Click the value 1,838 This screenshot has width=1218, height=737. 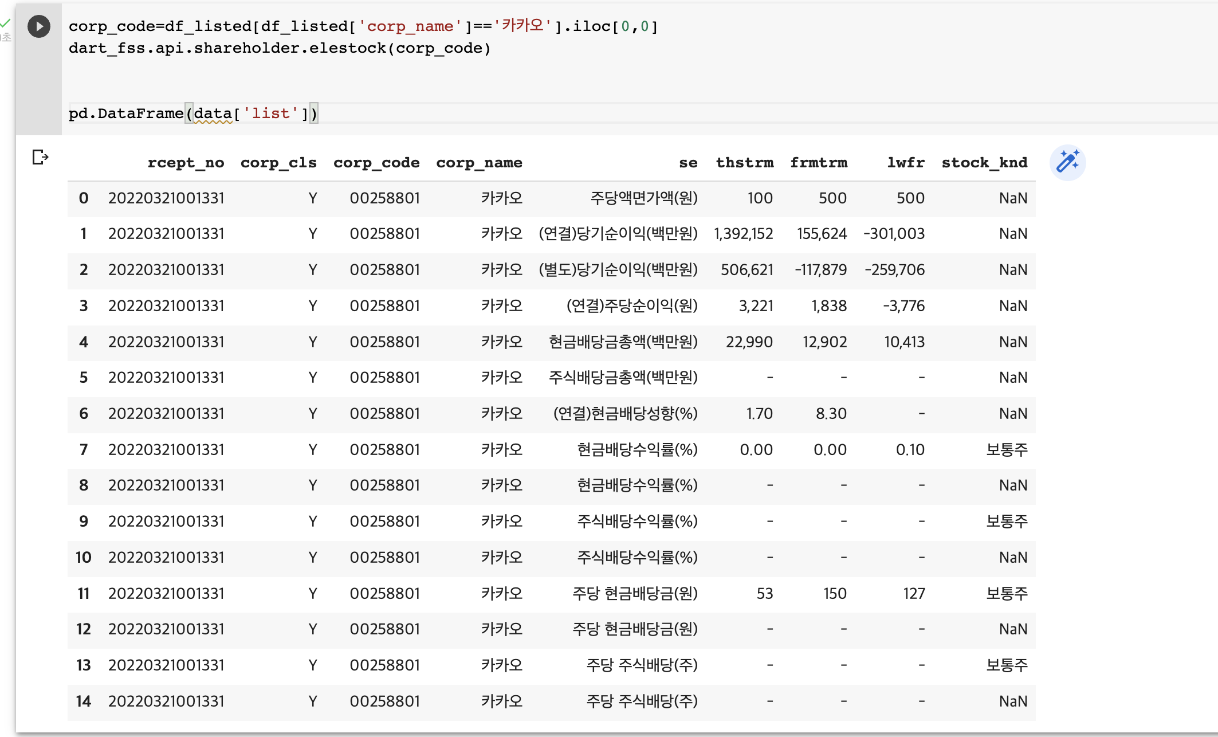pos(828,306)
